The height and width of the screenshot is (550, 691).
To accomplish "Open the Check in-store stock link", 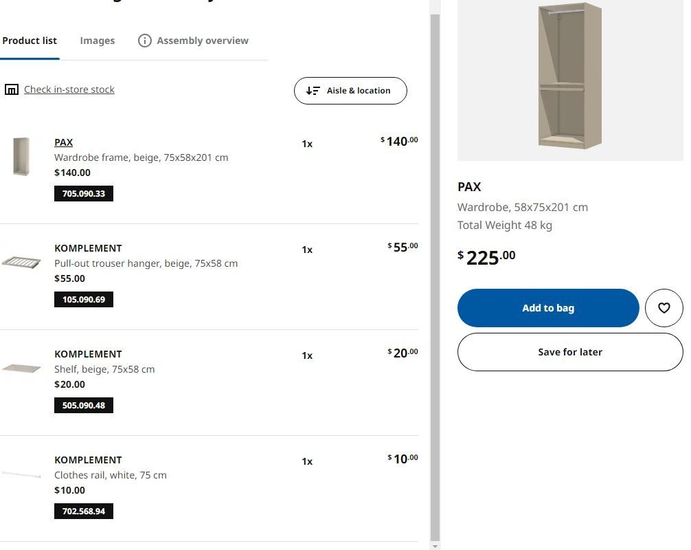I will [69, 89].
